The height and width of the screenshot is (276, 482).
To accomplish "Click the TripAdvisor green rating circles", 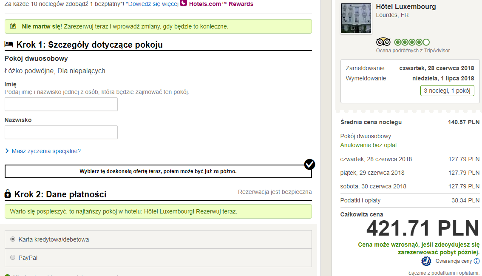I will (412, 42).
